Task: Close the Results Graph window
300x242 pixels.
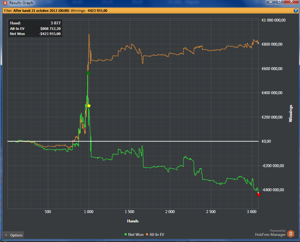Action: [x=291, y=2]
